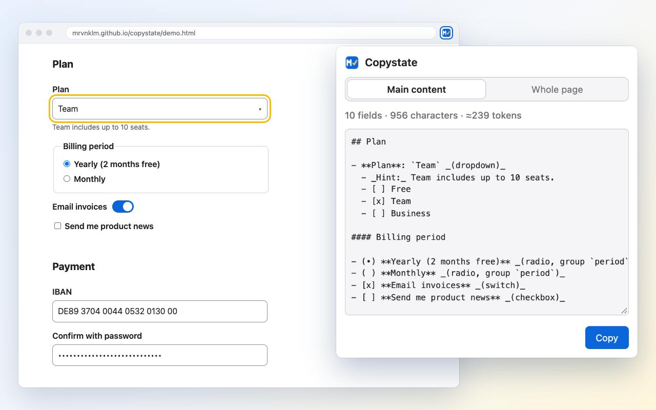Click the 'Copystate' popup title text
656x410 pixels.
(x=391, y=63)
